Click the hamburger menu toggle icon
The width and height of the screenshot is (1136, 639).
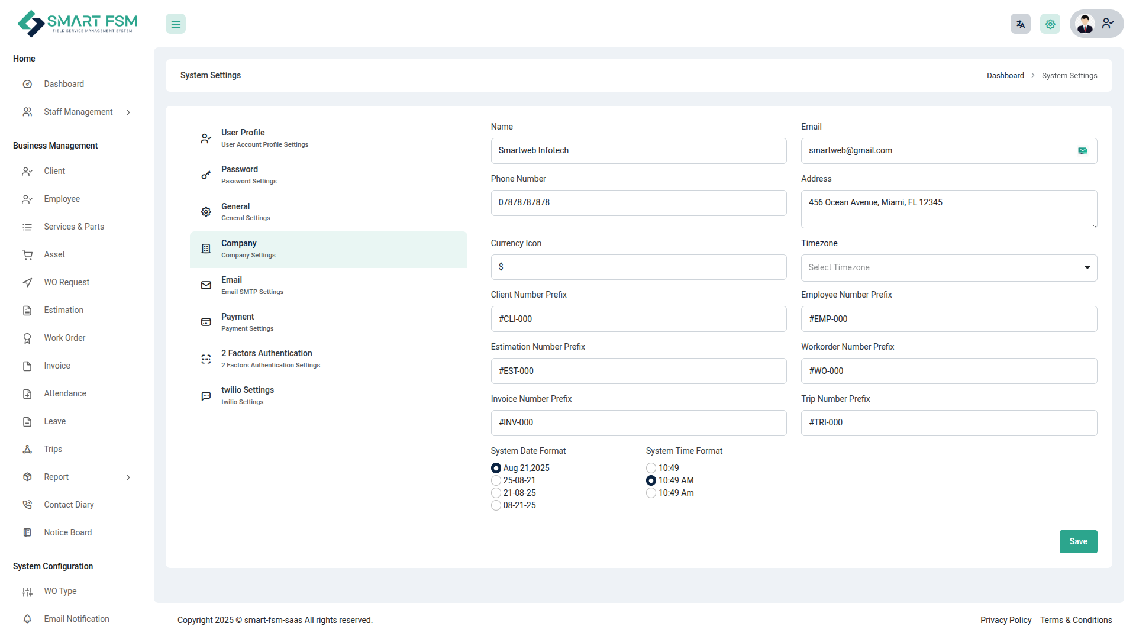176,24
